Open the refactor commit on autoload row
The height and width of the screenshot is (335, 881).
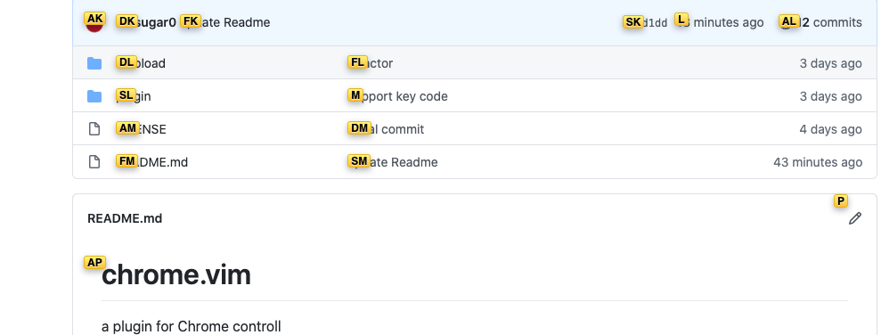pos(371,63)
